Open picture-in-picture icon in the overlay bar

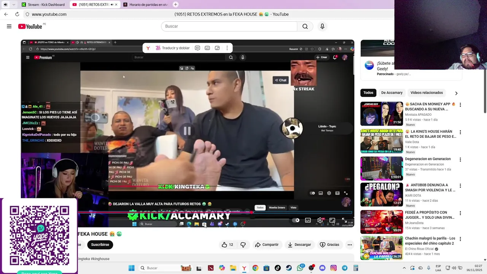tap(217, 48)
